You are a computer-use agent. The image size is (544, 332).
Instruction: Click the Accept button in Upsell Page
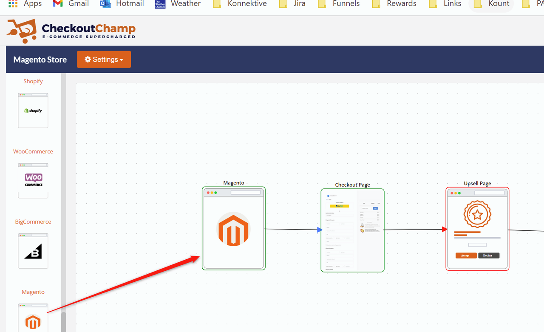(466, 255)
